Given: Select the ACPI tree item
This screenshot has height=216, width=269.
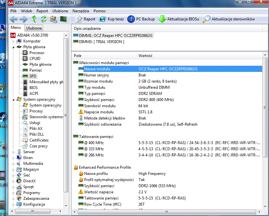Looking at the screenshot, I should [34, 94].
